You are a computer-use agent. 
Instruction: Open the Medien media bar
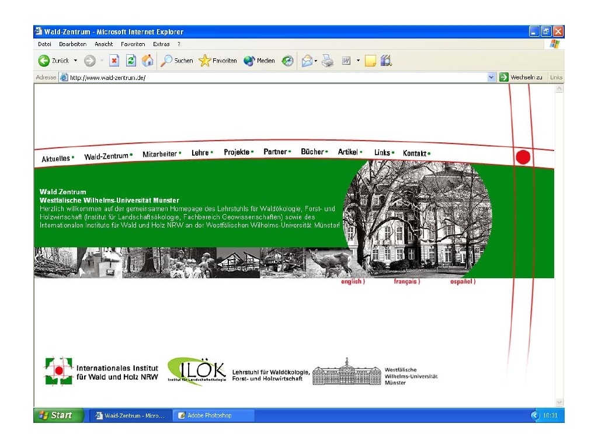tap(259, 61)
